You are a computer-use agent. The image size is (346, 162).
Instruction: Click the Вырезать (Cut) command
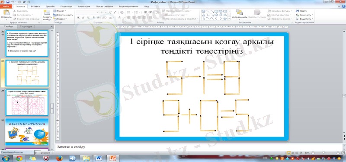[x=20, y=11]
